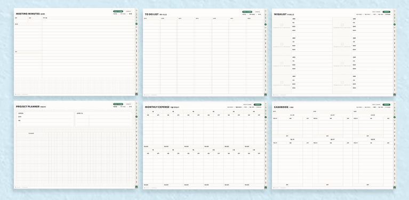Select the white Cashbook pill on Meeting Minutes page
This screenshot has width=409, height=200.
(129, 11)
